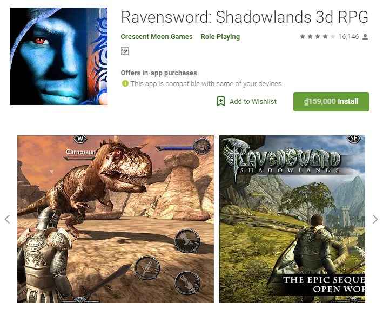Click the green info compatibility icon
This screenshot has height=315, width=383.
pos(125,83)
